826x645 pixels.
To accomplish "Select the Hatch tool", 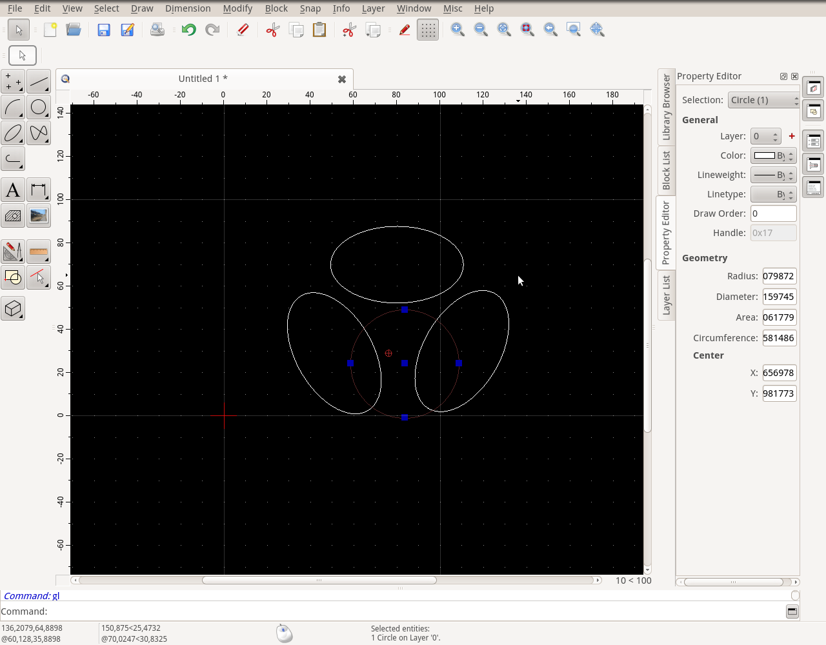I will tap(13, 216).
